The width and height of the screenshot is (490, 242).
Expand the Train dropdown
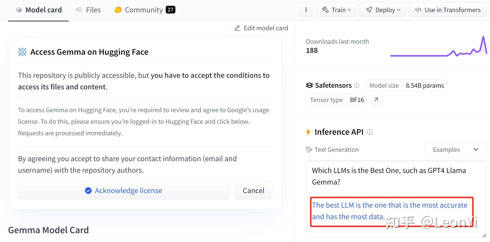point(336,10)
